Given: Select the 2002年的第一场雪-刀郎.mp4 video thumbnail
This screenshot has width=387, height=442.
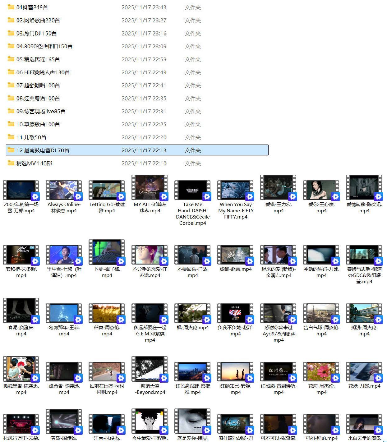Looking at the screenshot, I should (21, 190).
